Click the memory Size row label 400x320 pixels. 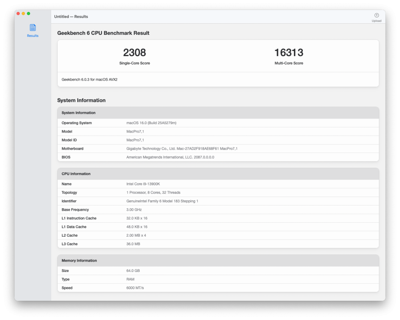pyautogui.click(x=65, y=271)
